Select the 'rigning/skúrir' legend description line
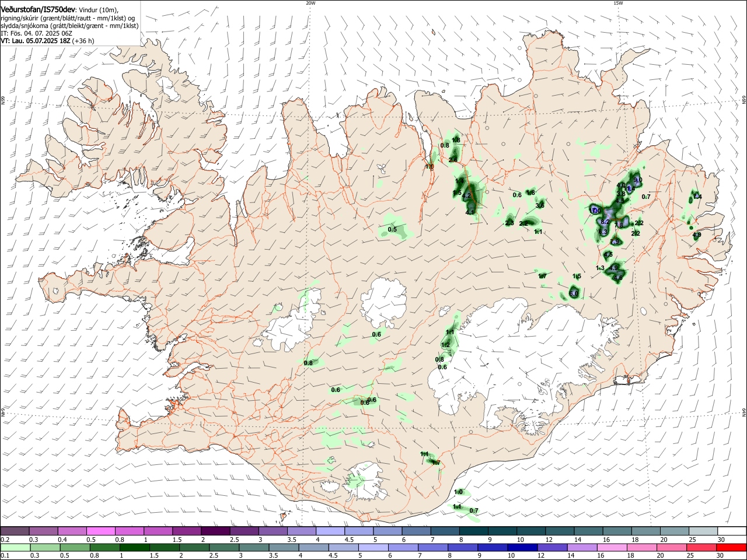The width and height of the screenshot is (747, 560). pos(68,18)
